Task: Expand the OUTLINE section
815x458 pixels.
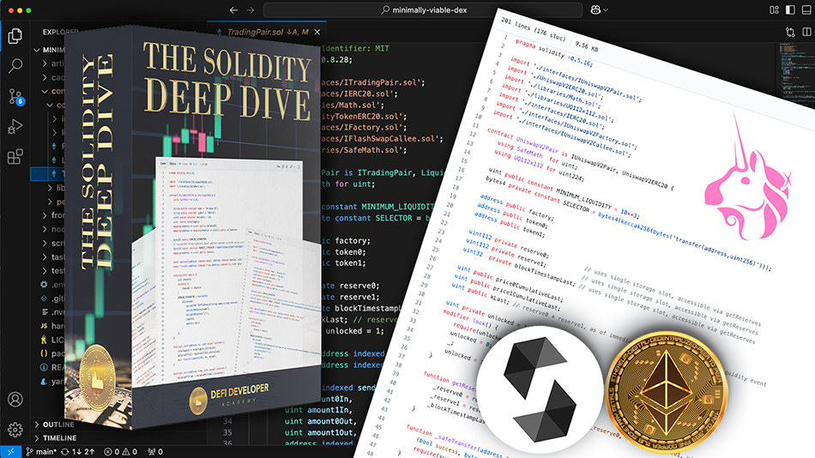Action: [36, 425]
